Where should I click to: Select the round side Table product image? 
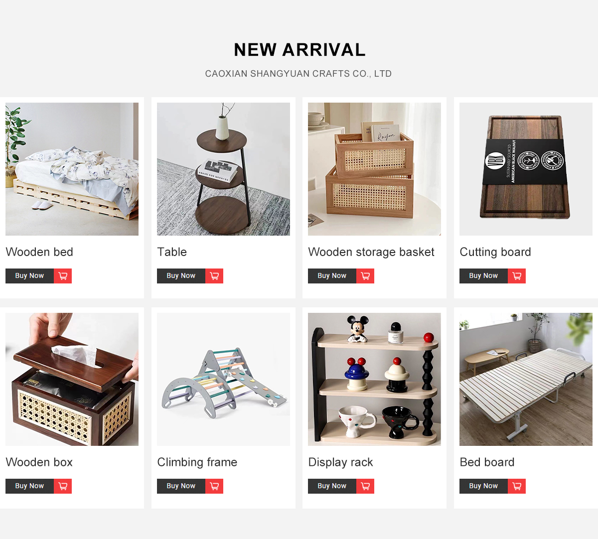coord(223,169)
